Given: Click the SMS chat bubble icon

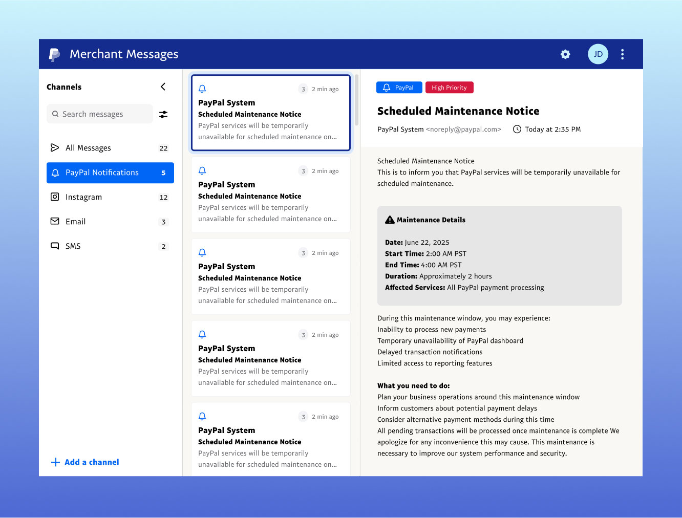Looking at the screenshot, I should tap(55, 246).
